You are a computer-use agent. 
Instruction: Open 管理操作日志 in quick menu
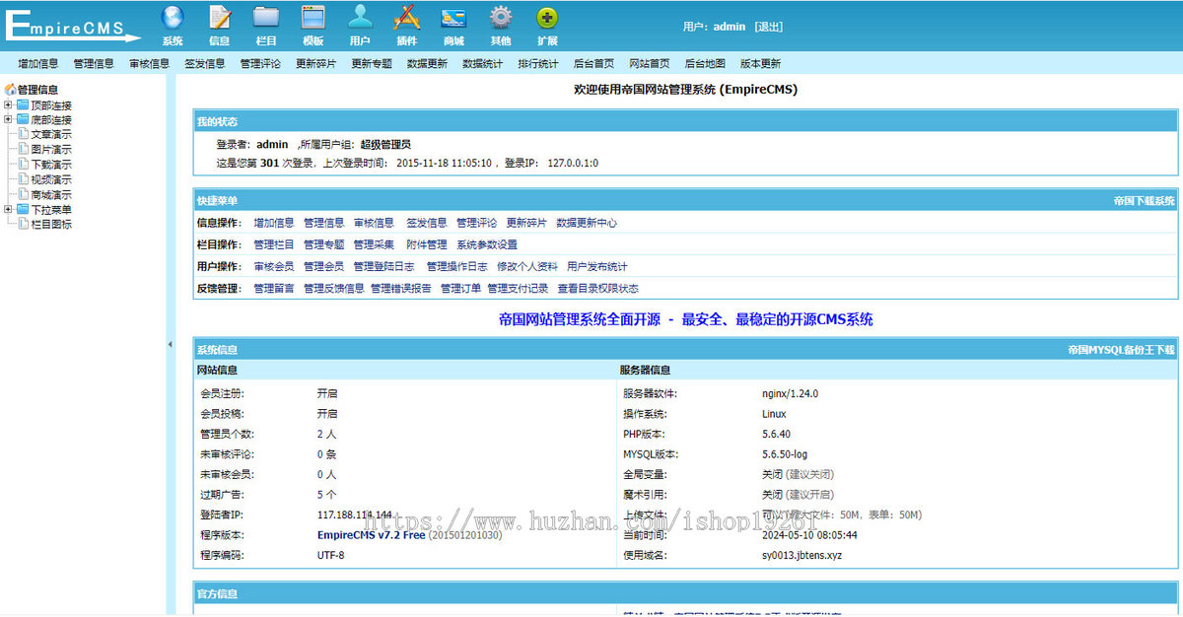[457, 266]
